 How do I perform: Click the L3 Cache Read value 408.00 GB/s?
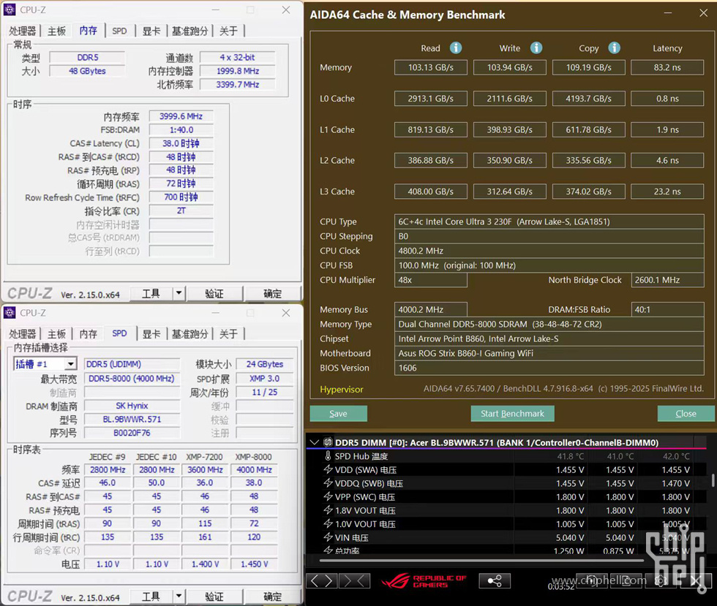point(431,191)
